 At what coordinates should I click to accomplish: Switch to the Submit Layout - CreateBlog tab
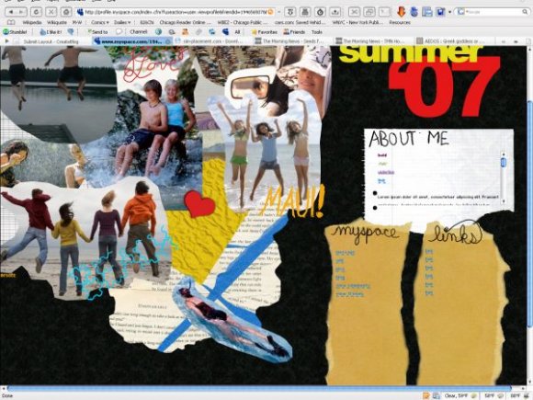(51, 41)
